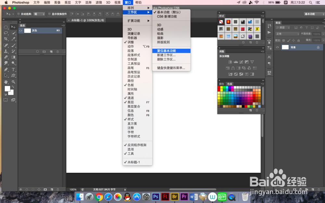Viewport: 325px width, 203px height.
Task: Open History panel from Window menu
Action: click(137, 76)
